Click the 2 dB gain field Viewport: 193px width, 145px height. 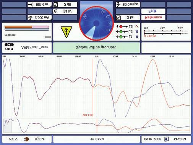(65, 5)
